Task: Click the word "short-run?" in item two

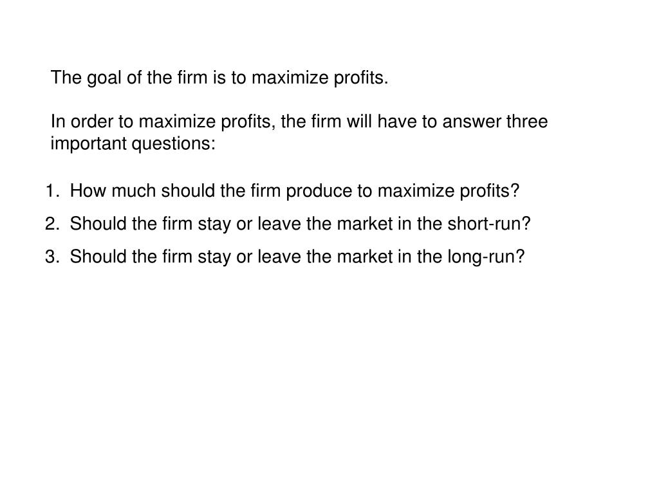Action: (x=489, y=224)
